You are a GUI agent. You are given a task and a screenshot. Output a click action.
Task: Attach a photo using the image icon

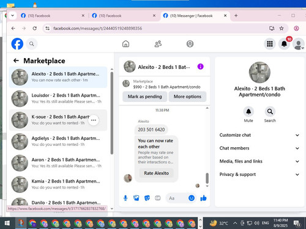coord(136,198)
